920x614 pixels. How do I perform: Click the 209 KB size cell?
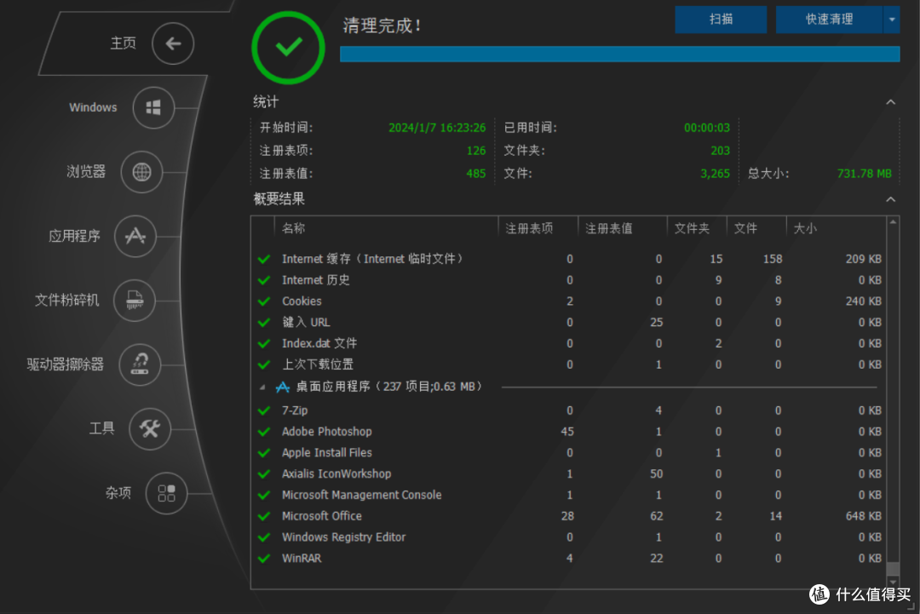click(x=864, y=259)
